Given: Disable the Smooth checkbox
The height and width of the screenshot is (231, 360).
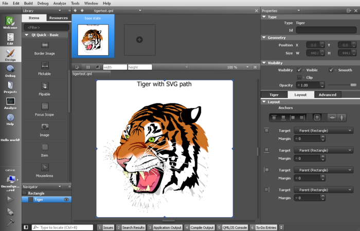Looking at the screenshot, I should (332, 70).
